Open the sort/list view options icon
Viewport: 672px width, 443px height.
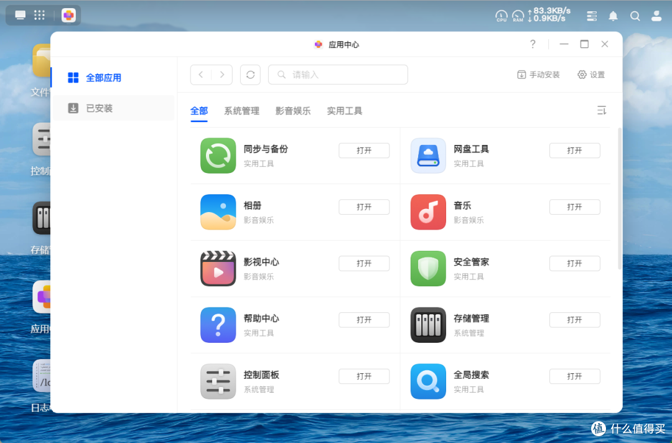tap(602, 111)
